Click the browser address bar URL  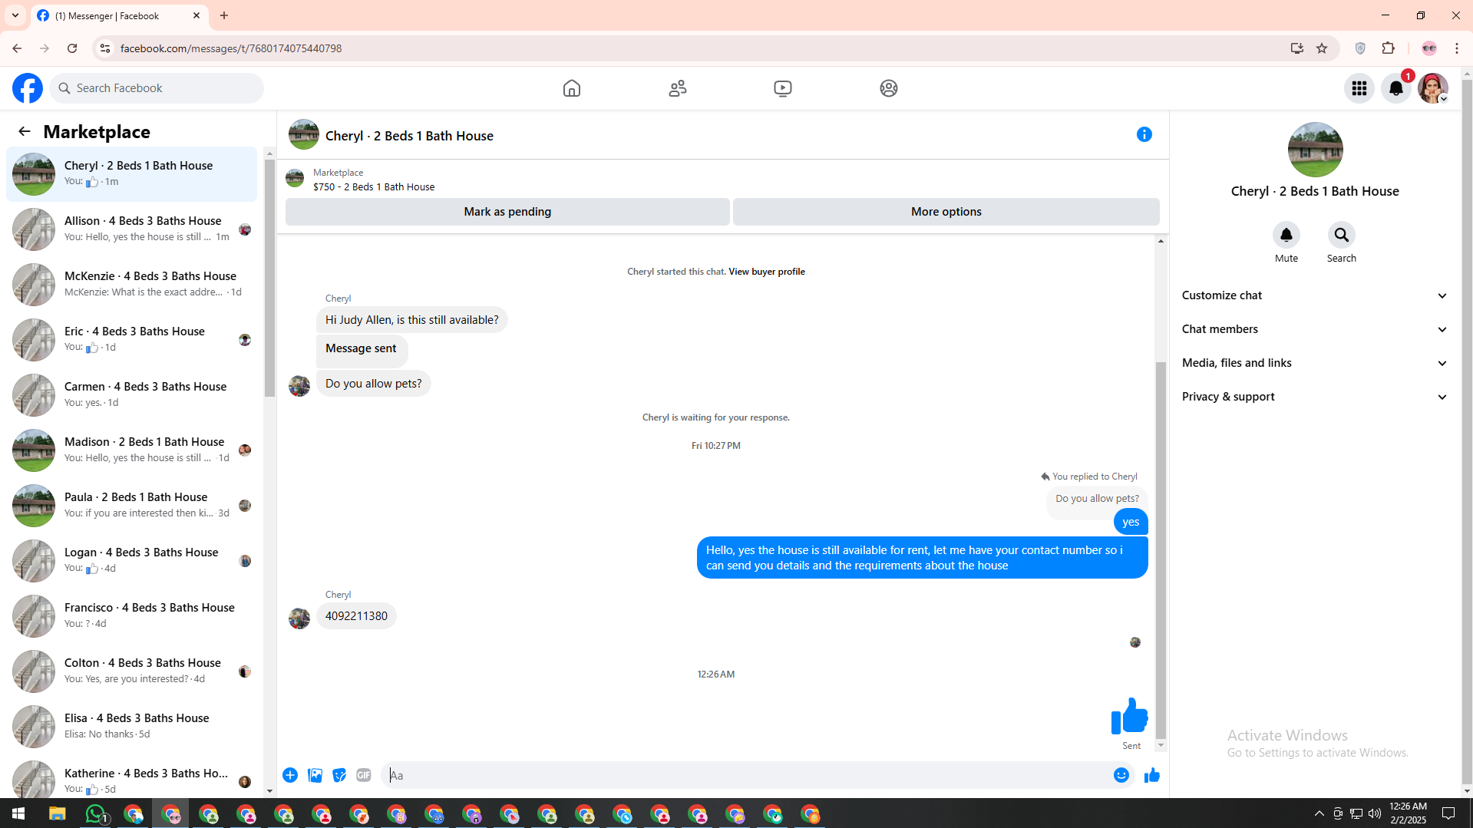coord(231,48)
